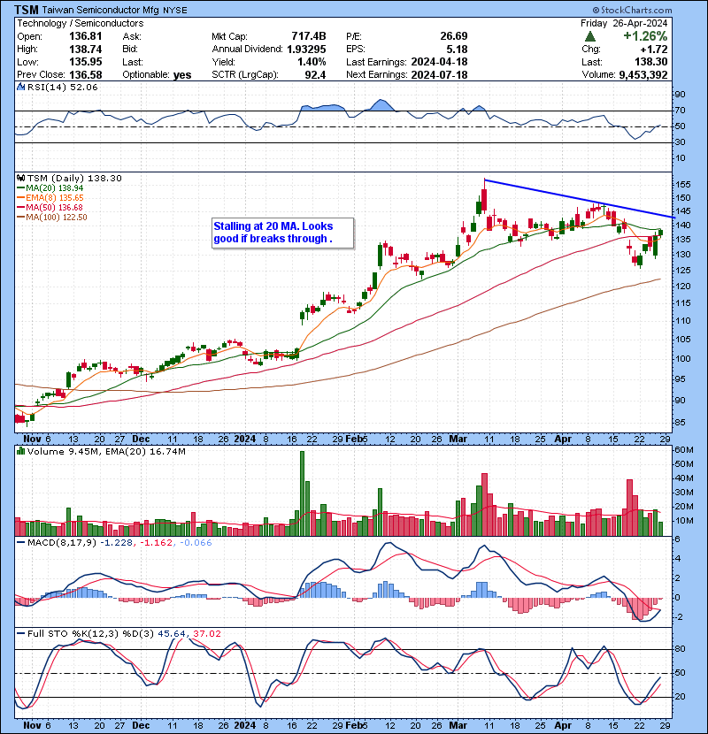Click the 'Stalling at 20 MA' annotation box
Screen dimensions: 708x734
(x=282, y=233)
